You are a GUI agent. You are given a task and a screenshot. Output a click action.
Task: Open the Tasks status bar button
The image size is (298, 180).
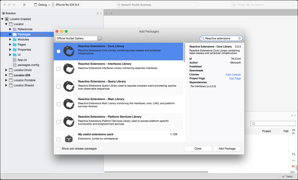287,176
